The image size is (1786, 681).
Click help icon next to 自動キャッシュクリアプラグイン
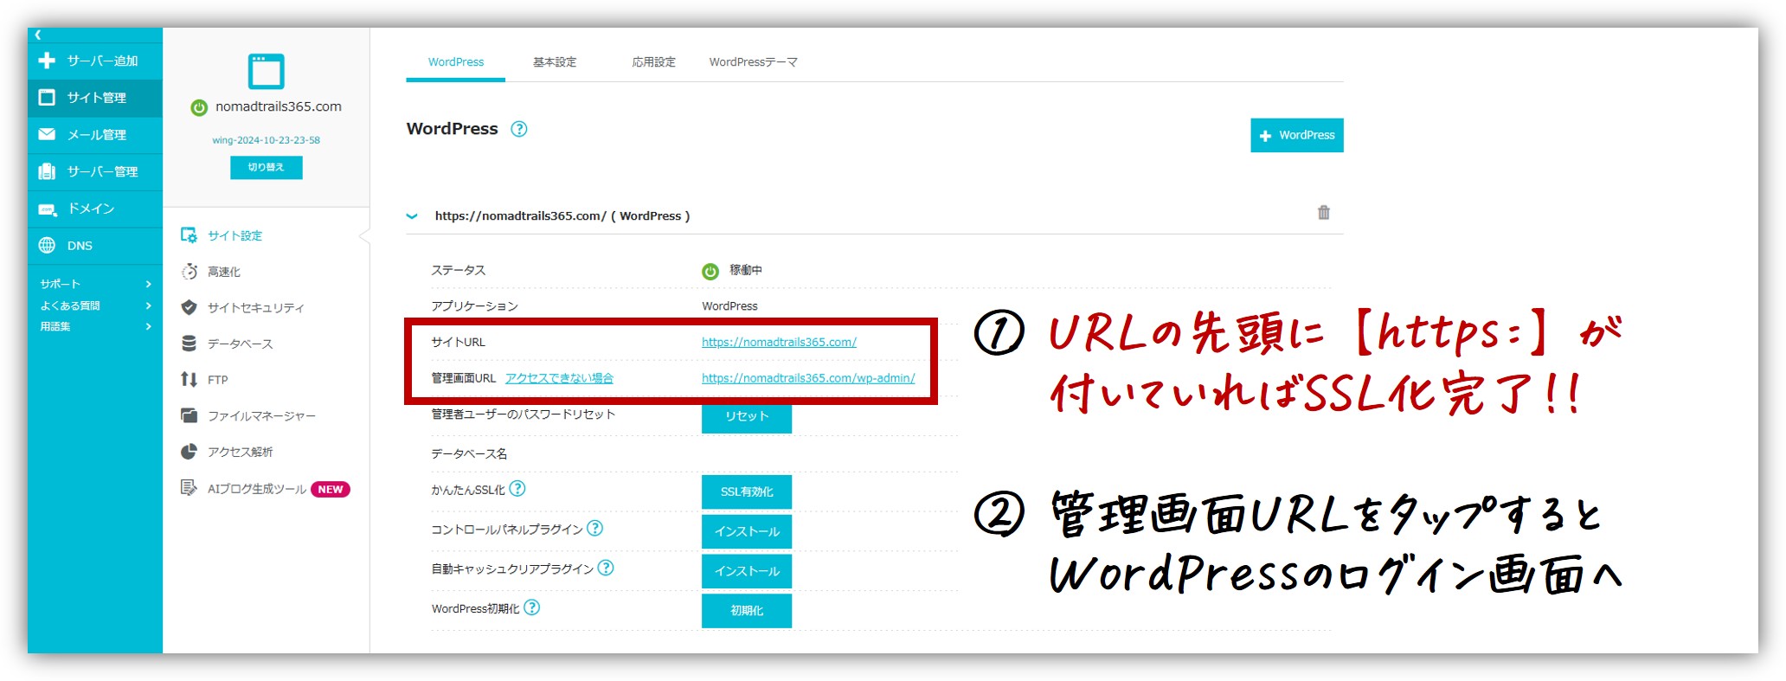point(606,569)
